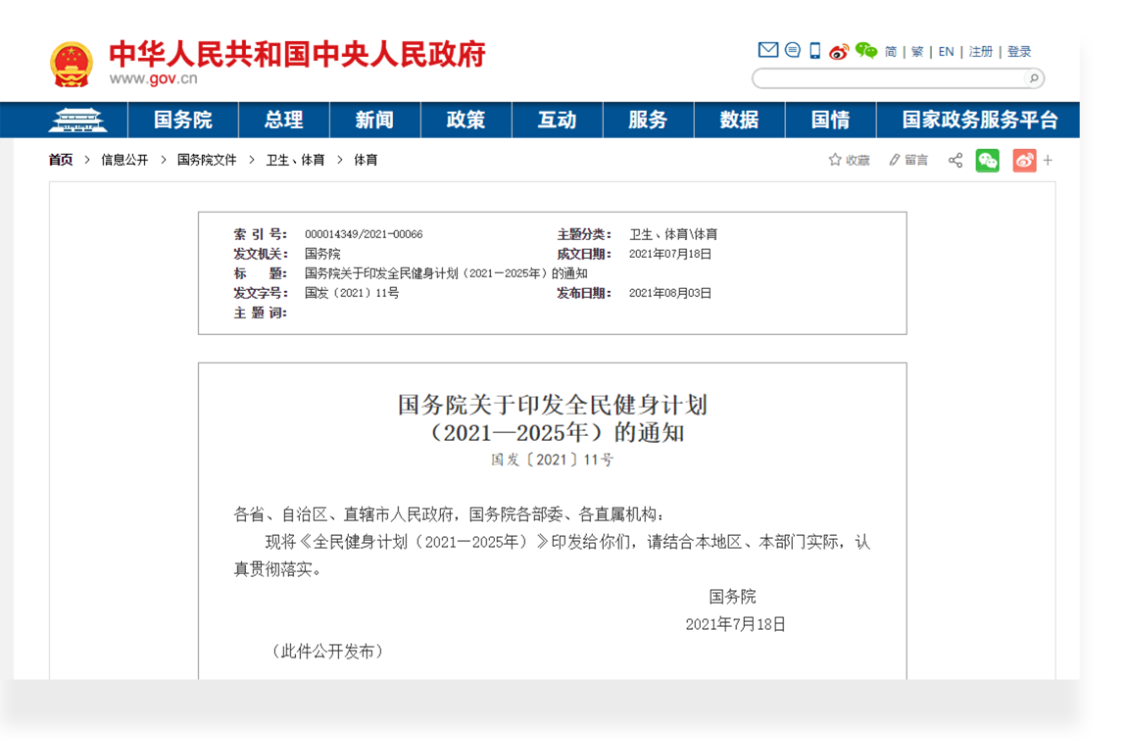The width and height of the screenshot is (1127, 739).
Task: Share via green WeChat button
Action: click(987, 160)
